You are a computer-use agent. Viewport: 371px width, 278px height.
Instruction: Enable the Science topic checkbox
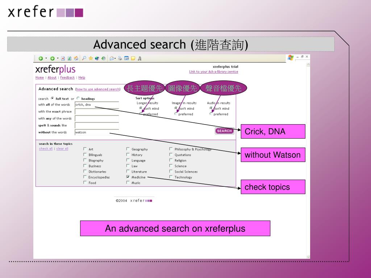tap(171, 166)
